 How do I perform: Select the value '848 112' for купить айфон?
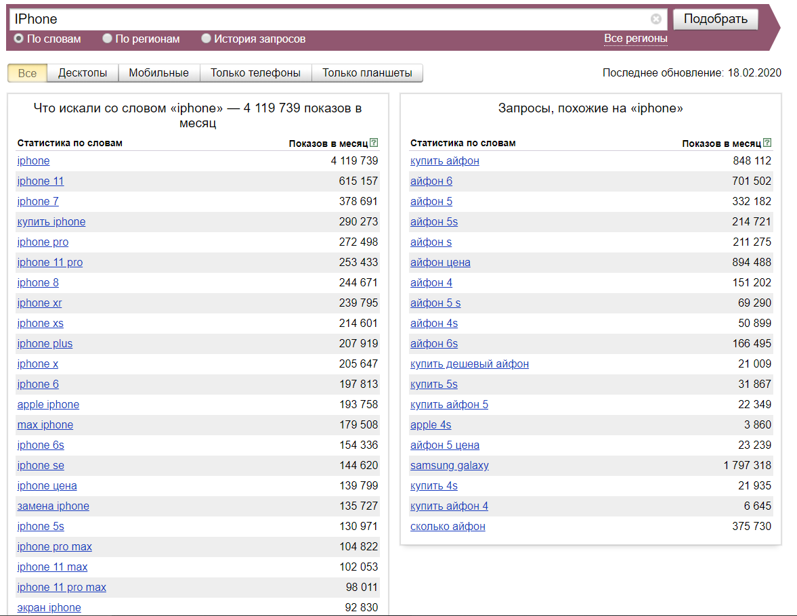[x=752, y=160]
